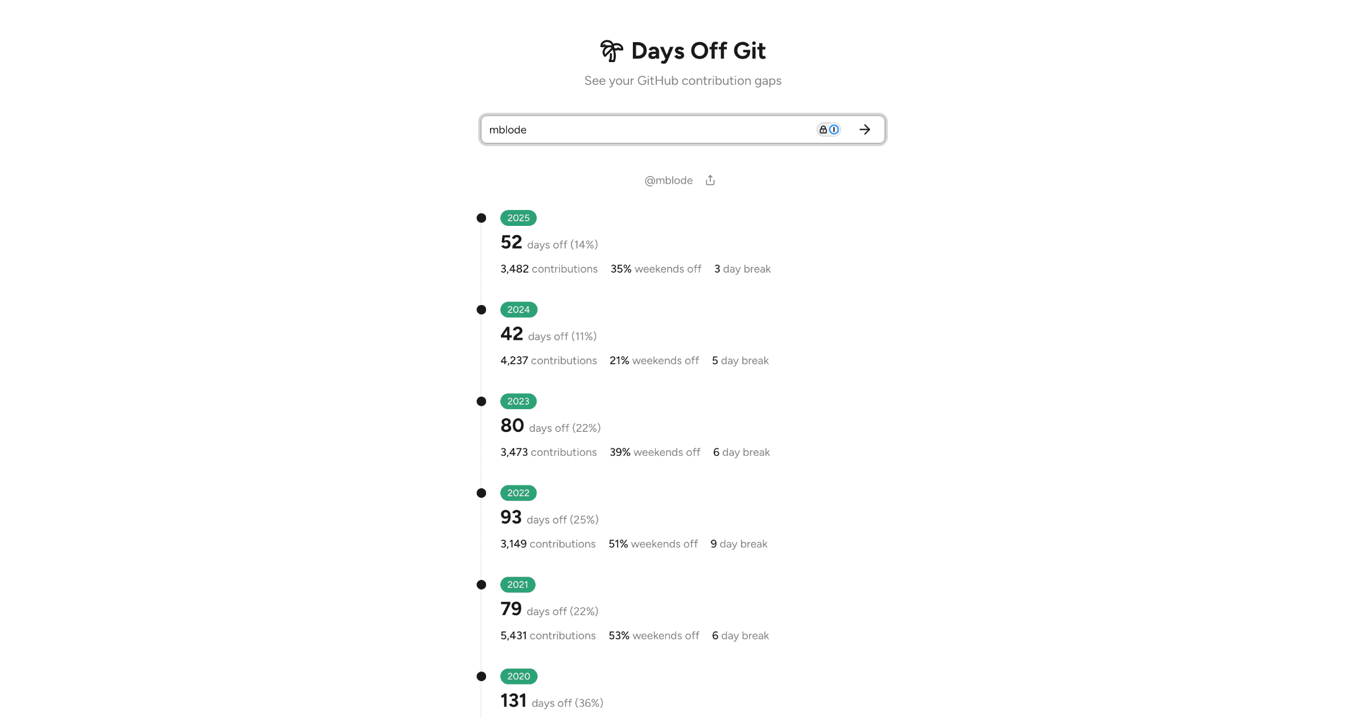Open the 1Password autofill icon in search field

(833, 129)
